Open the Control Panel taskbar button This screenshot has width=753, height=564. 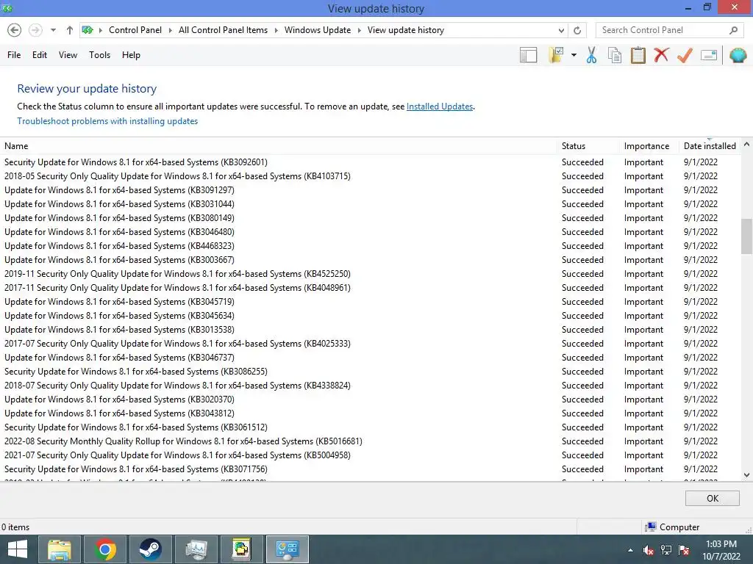(288, 549)
